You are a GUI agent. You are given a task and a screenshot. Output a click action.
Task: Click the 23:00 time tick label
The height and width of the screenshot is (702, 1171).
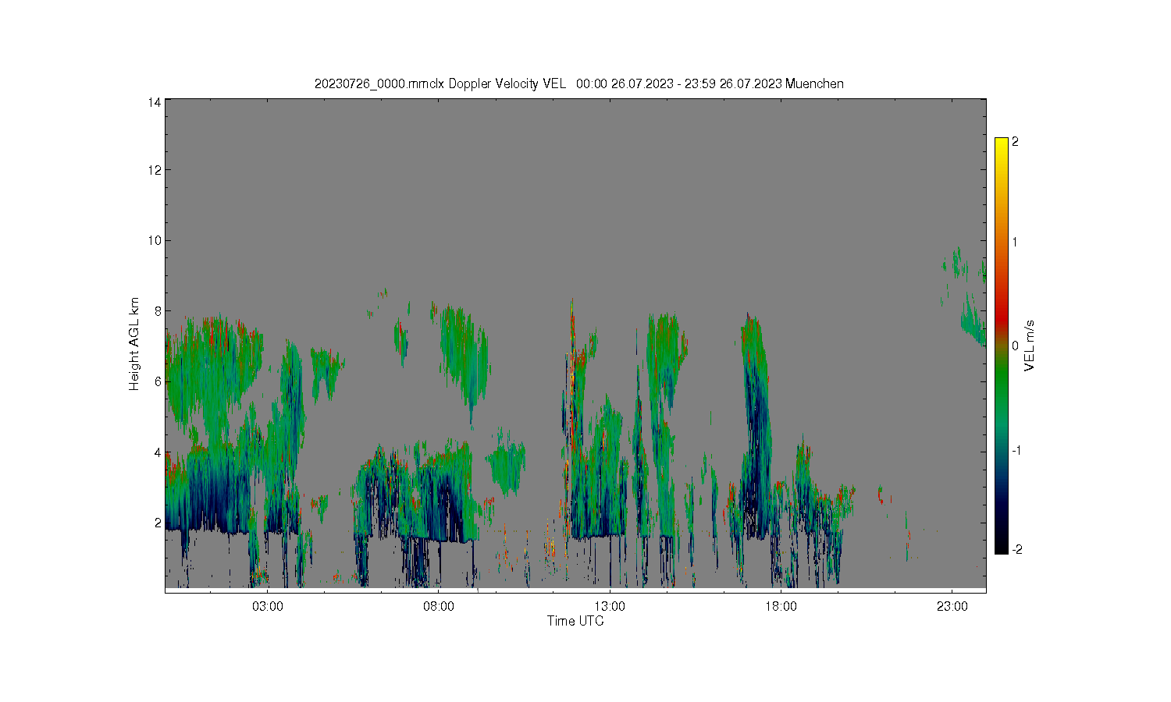(x=952, y=606)
